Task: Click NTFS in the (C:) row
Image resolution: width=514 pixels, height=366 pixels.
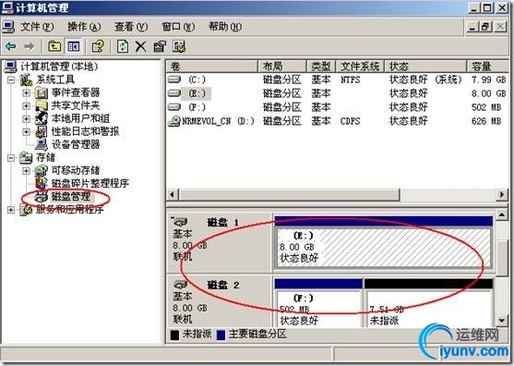Action: click(350, 79)
